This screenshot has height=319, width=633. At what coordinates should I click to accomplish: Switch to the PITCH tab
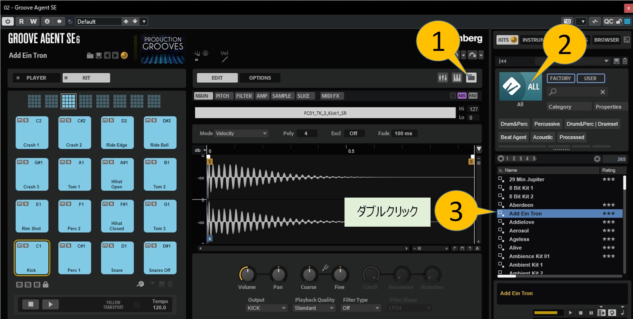pos(222,96)
